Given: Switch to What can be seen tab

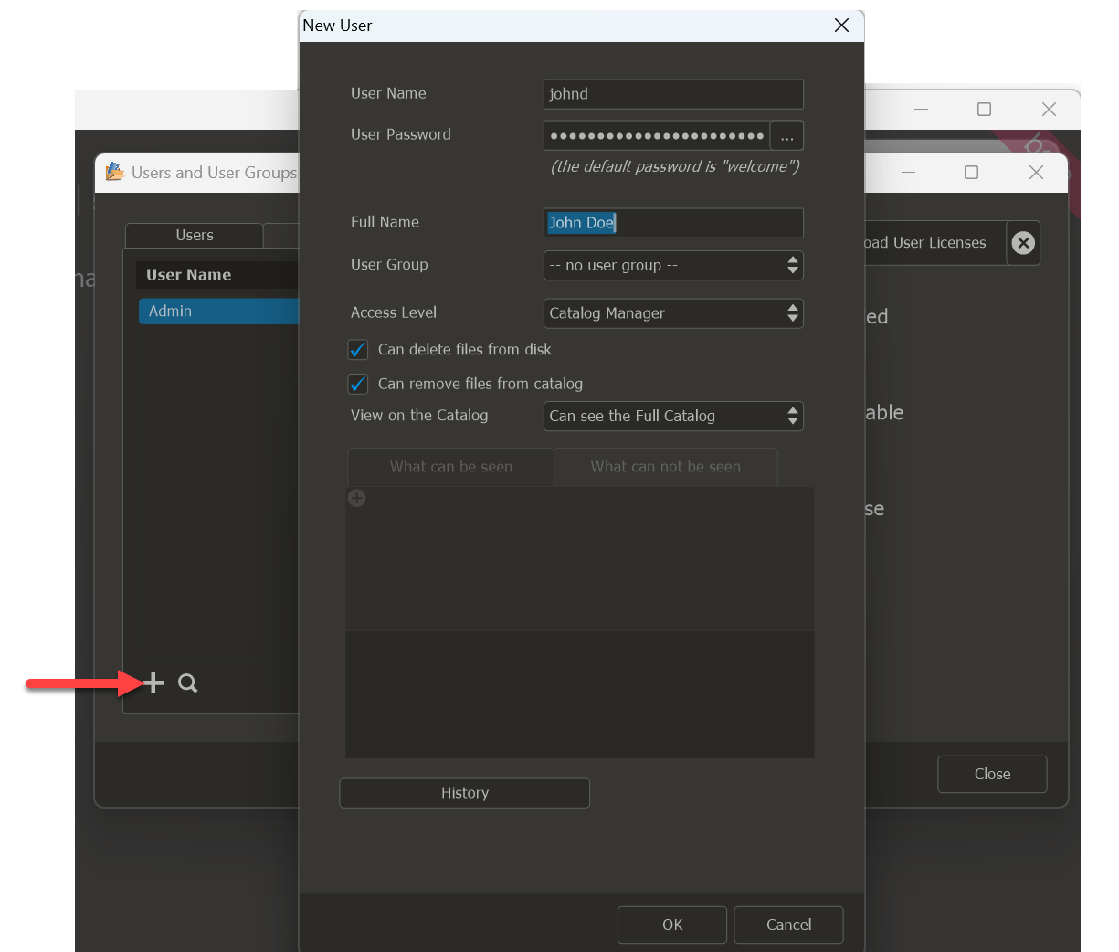Looking at the screenshot, I should (450, 467).
